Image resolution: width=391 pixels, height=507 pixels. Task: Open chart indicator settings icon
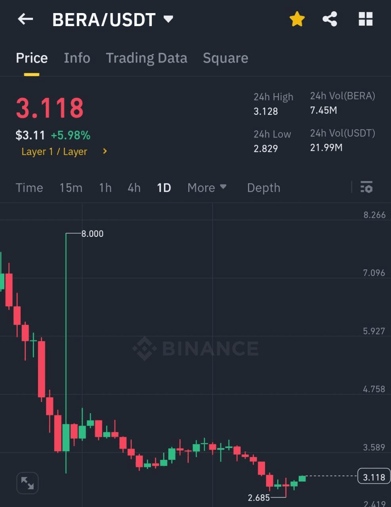click(366, 187)
